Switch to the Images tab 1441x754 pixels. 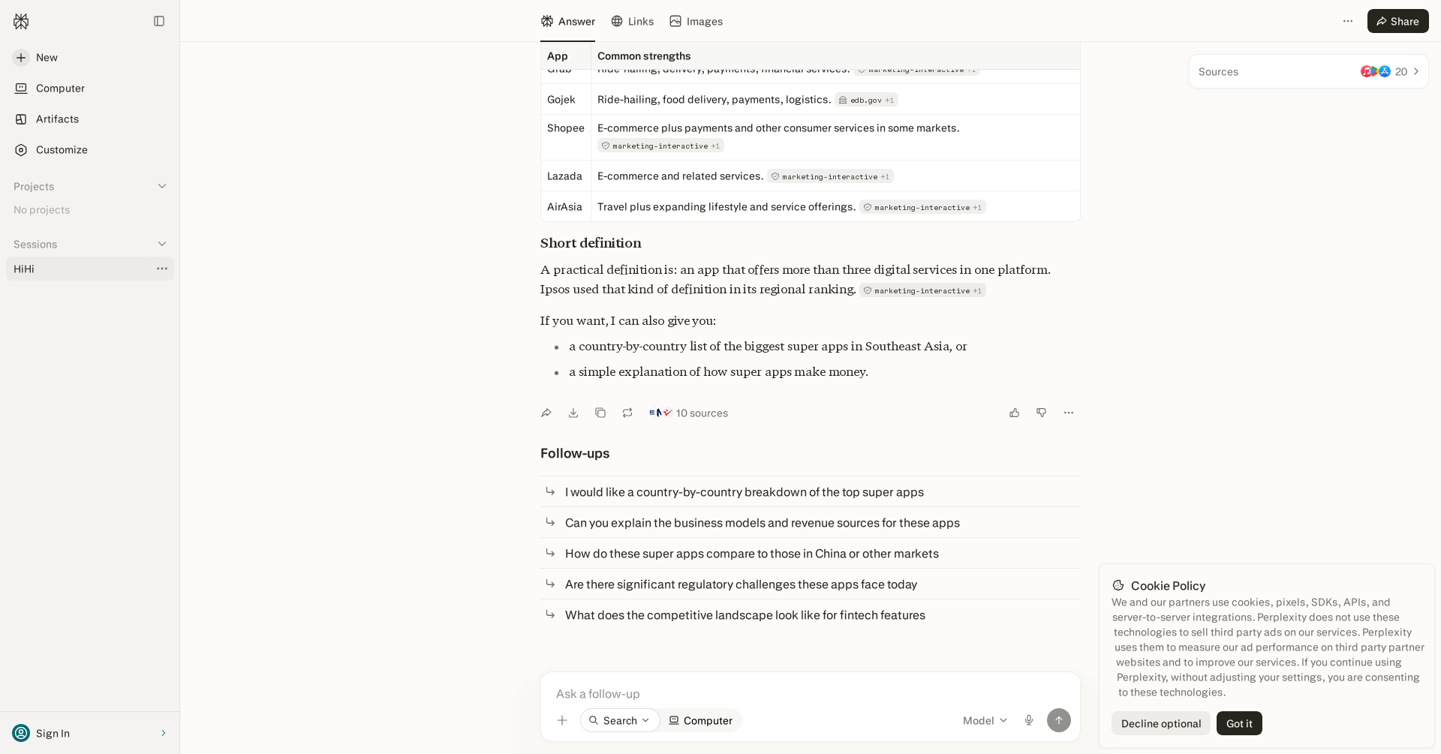(x=696, y=21)
